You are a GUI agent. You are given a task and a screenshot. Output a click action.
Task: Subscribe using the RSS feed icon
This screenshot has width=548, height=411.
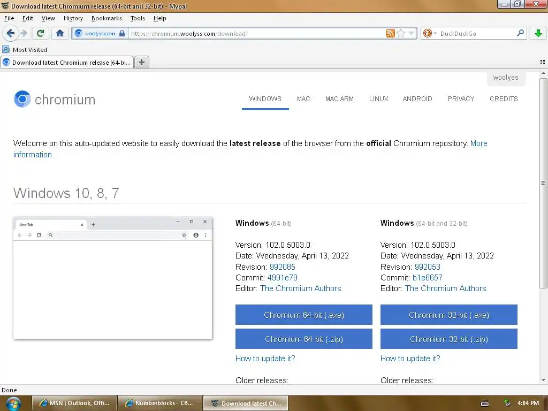tap(390, 33)
